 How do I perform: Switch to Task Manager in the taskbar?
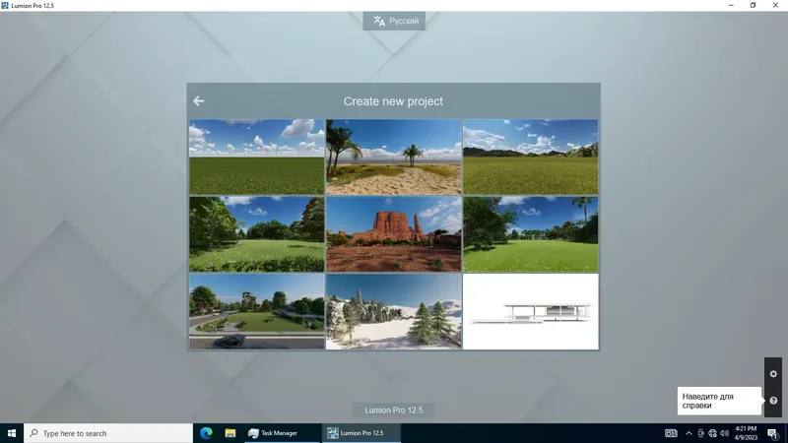pos(283,433)
